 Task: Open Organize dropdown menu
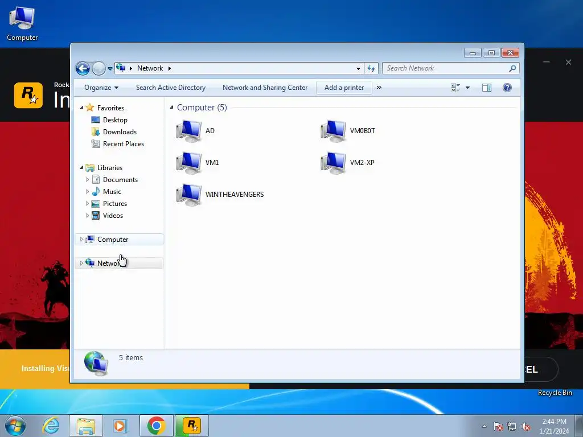click(101, 88)
